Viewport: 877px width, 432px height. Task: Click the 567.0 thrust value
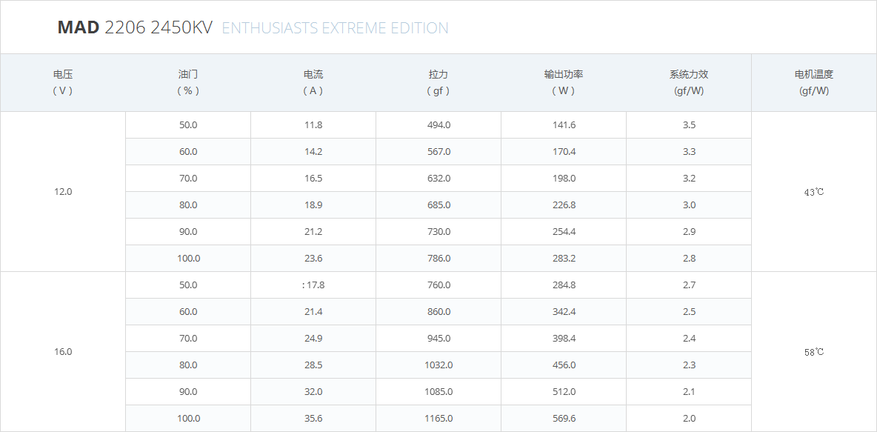pos(438,152)
